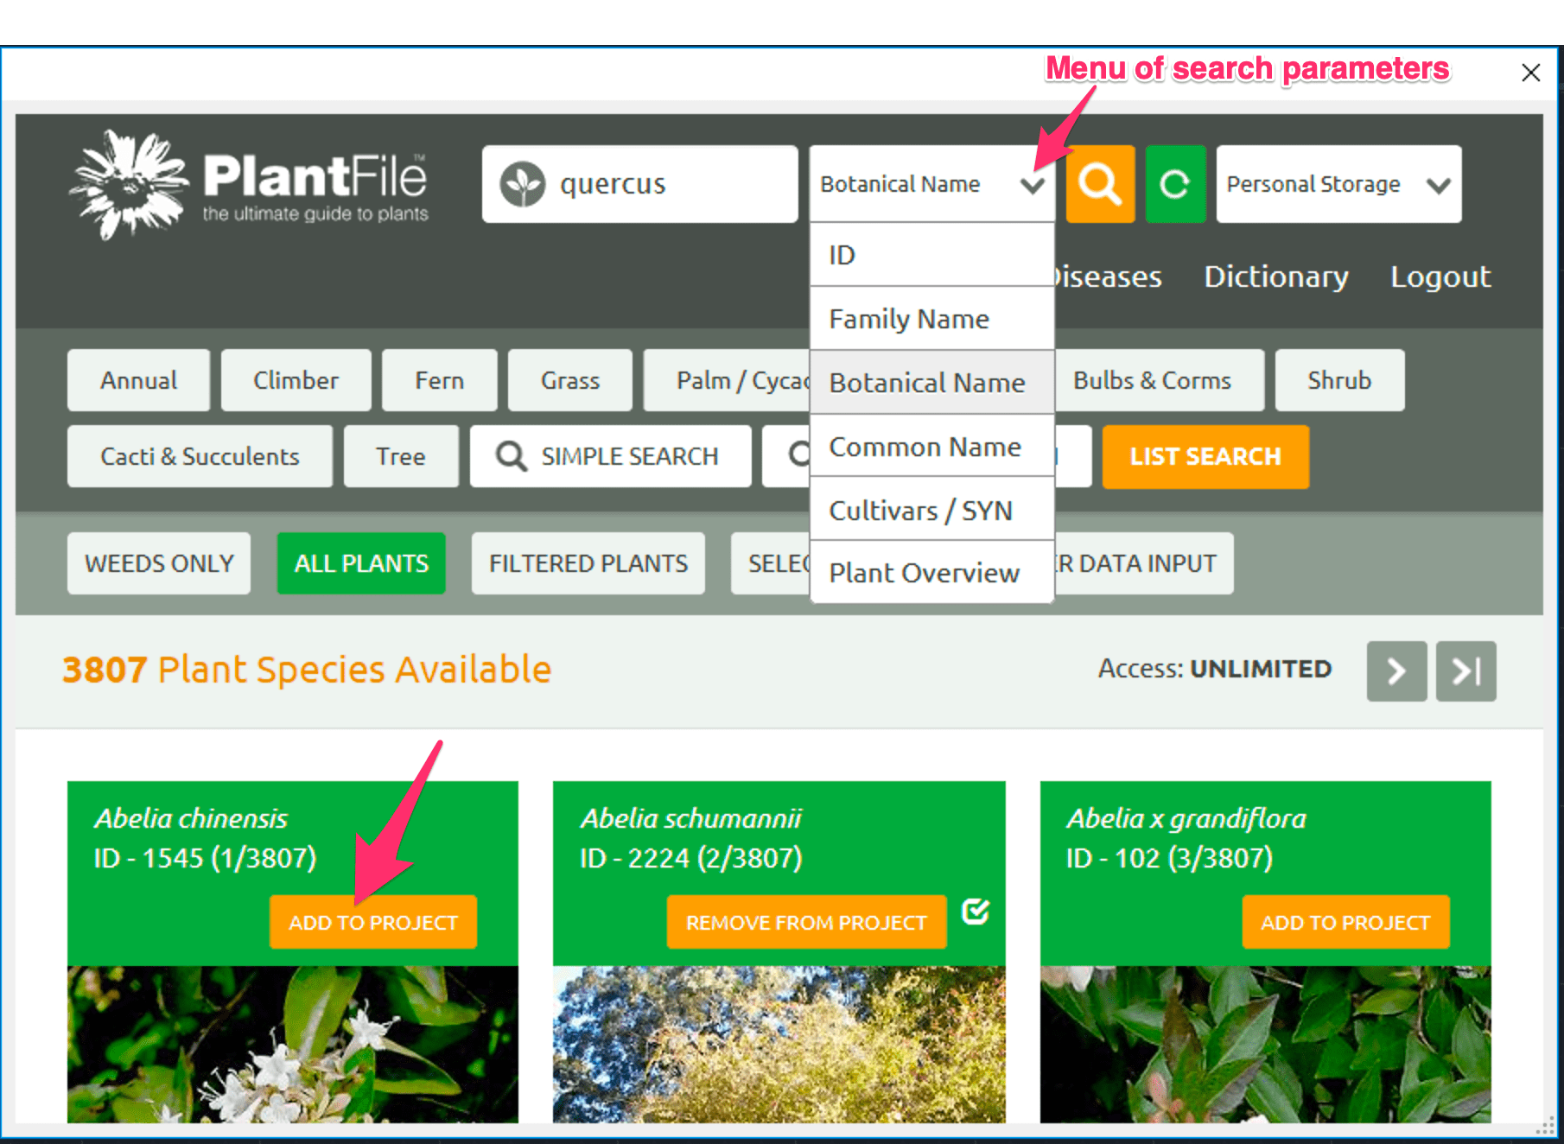Add Abelia chinensis to project
This screenshot has height=1144, width=1564.
click(372, 922)
